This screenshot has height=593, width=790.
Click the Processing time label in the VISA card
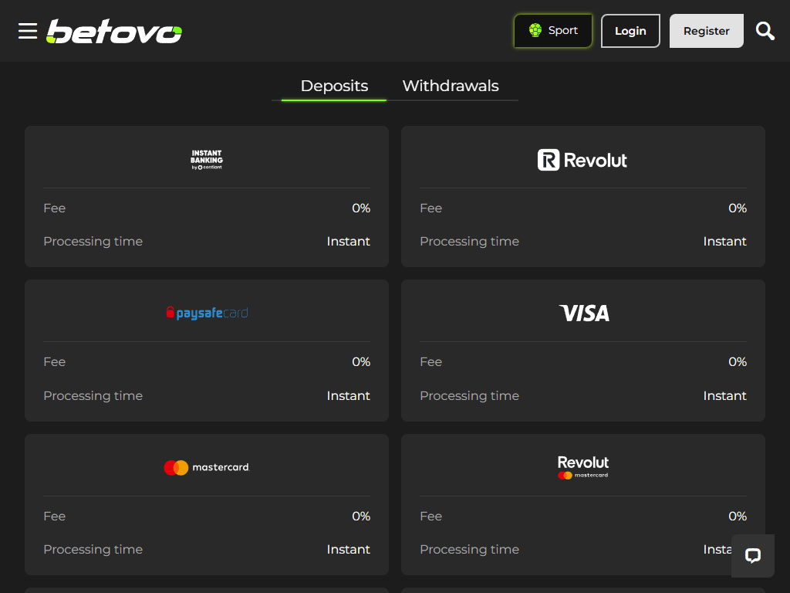click(x=469, y=396)
